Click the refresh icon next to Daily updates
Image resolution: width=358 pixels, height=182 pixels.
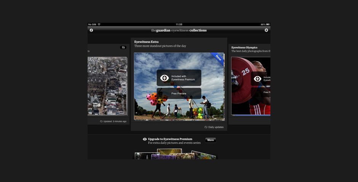(x=206, y=127)
